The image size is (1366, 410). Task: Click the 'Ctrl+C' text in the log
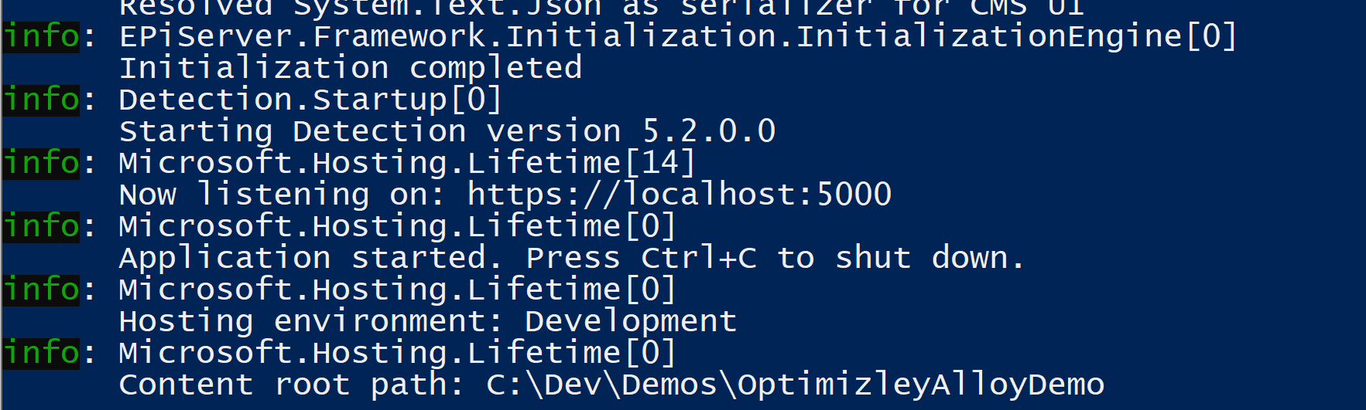pyautogui.click(x=699, y=258)
